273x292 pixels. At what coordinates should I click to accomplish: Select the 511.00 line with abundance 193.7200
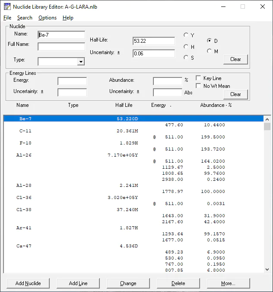tap(133, 149)
